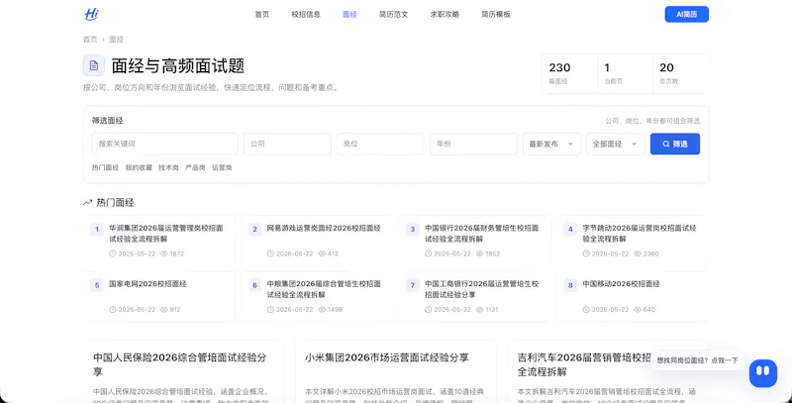This screenshot has height=403, width=792.
Task: Click the 首页 breadcrumb link
Action: pyautogui.click(x=90, y=40)
